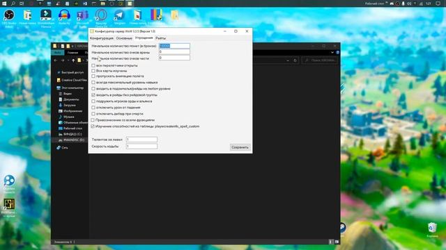Image resolution: width=446 pixels, height=250 pixels.
Task: Switch to the Основные tab
Action: [124, 38]
